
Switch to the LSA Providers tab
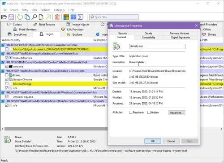(x=73, y=29)
